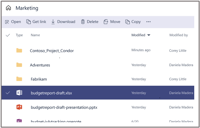200x128 pixels.
Task: Click the PowerPoint icon for budgetreport-draft-presentation.pptx
Action: click(x=19, y=107)
